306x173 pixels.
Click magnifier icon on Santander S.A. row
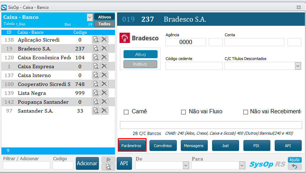click(x=96, y=111)
